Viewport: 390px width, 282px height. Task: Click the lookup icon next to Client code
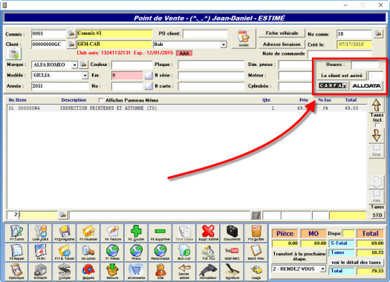click(71, 45)
